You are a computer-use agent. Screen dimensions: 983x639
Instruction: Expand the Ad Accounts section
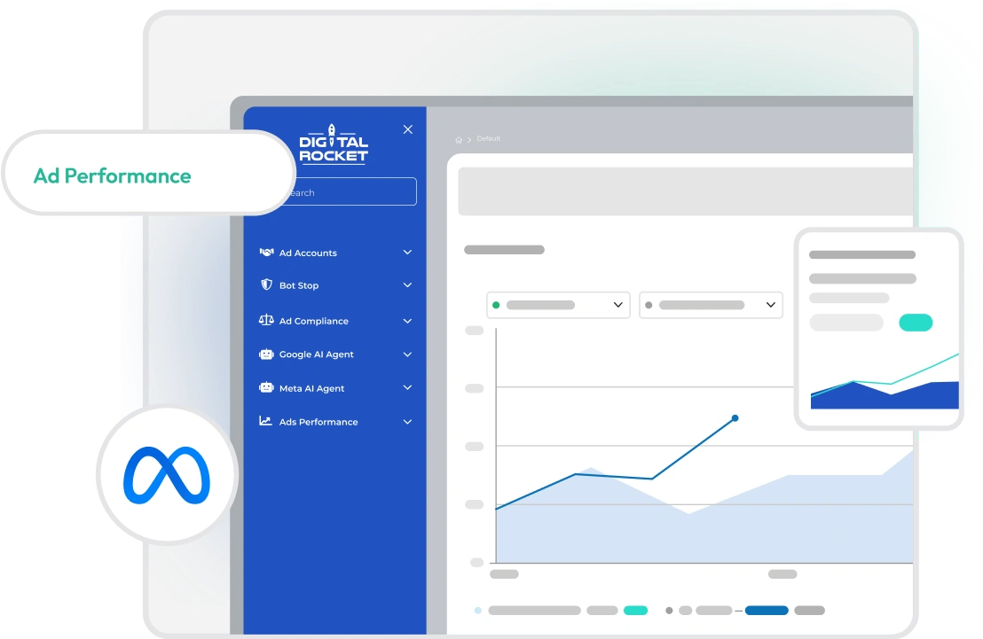tap(407, 253)
